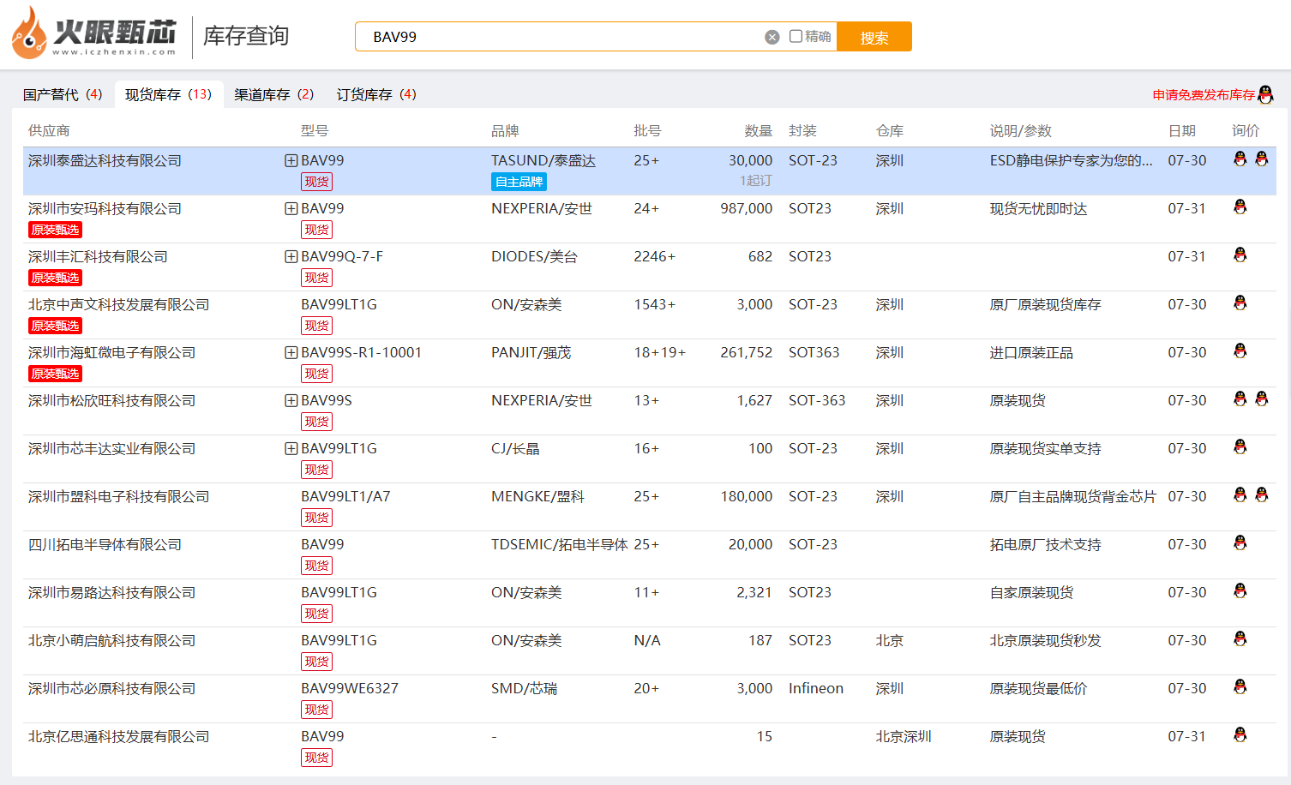Viewport: 1291px width, 785px height.
Task: Contact 北京中声文科技 via QQ icon
Action: coord(1240,303)
